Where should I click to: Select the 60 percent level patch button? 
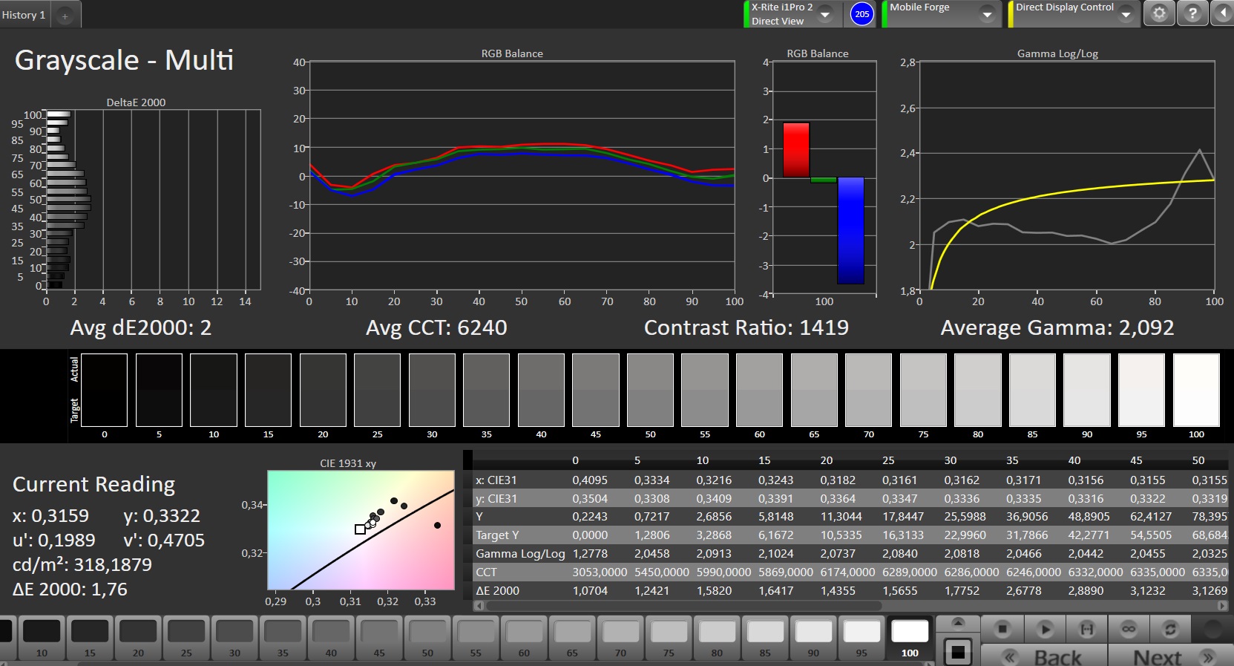[524, 639]
